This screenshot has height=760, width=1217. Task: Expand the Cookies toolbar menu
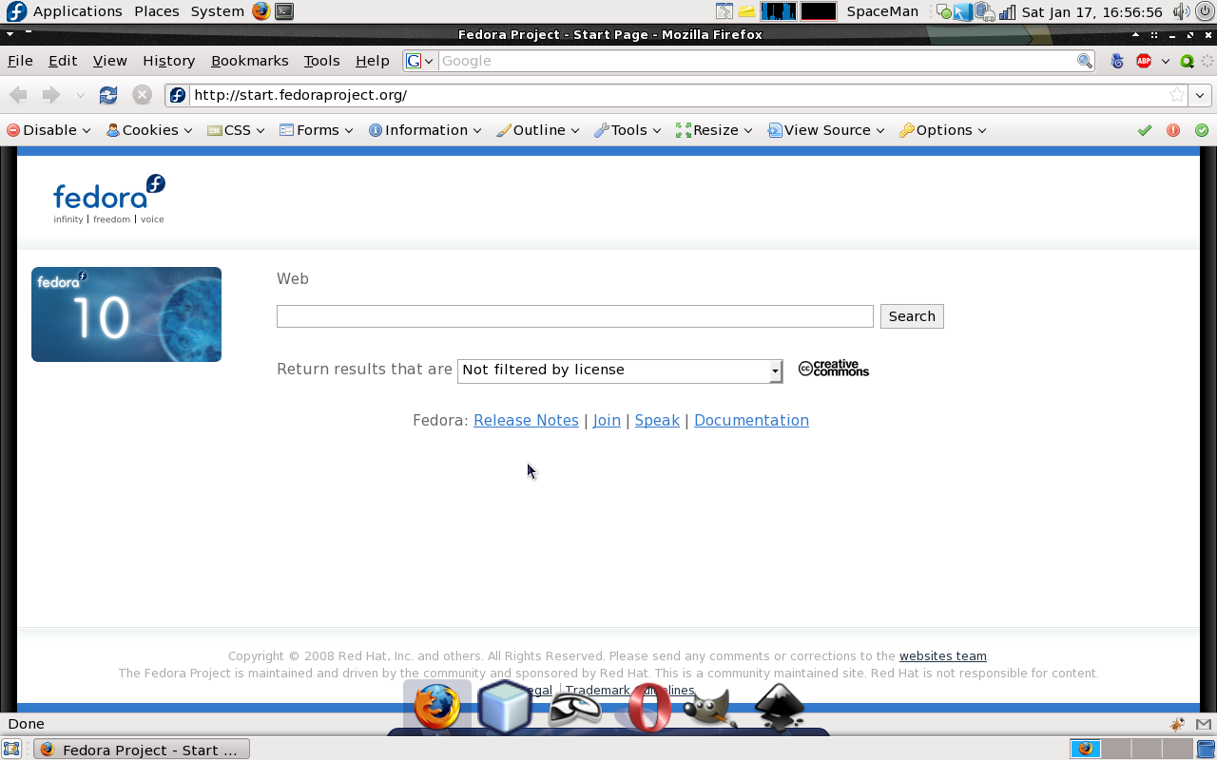[x=149, y=130]
